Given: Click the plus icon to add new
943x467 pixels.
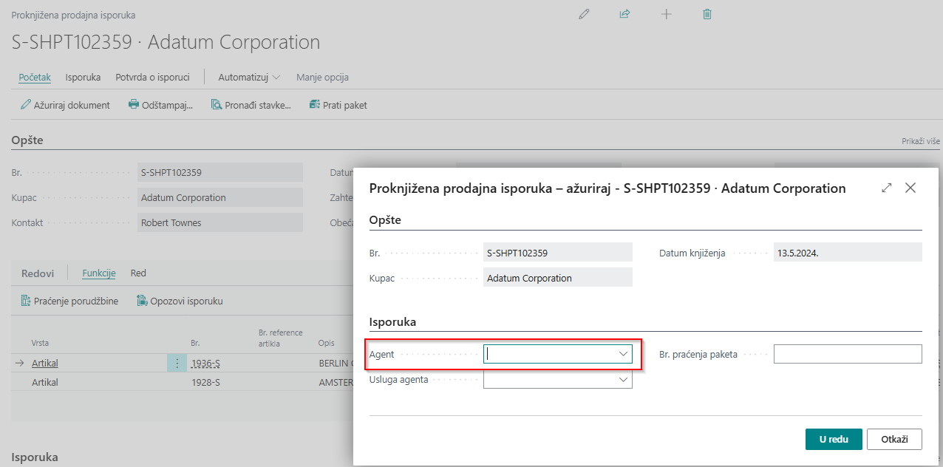Looking at the screenshot, I should coord(666,14).
